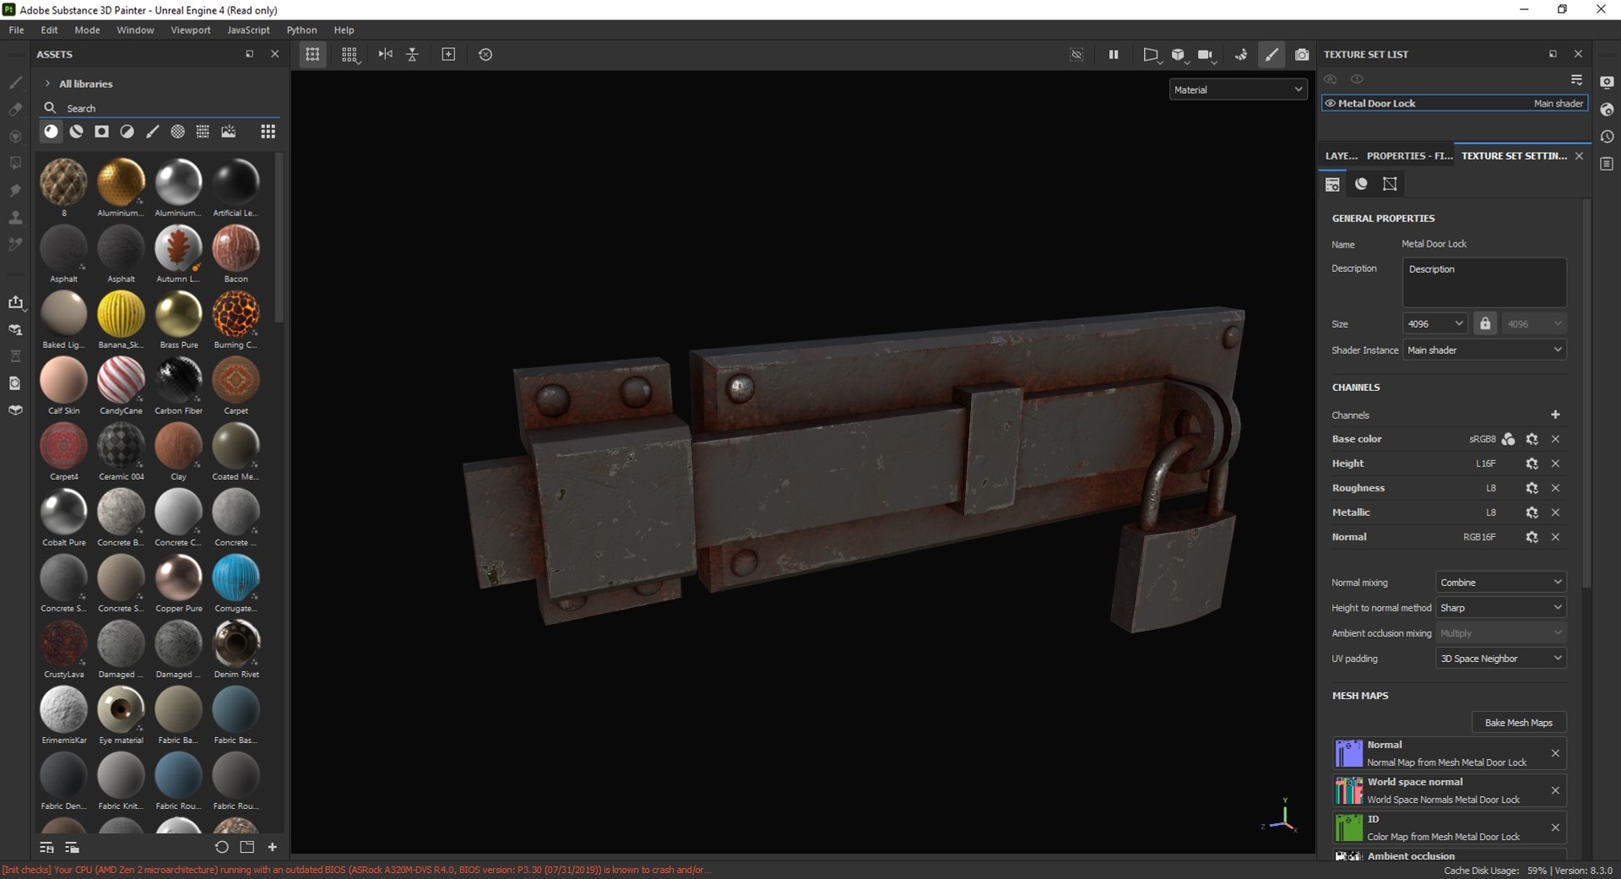Toggle the brush paint mode button in top toolbar
This screenshot has height=879, width=1621.
(x=1271, y=55)
